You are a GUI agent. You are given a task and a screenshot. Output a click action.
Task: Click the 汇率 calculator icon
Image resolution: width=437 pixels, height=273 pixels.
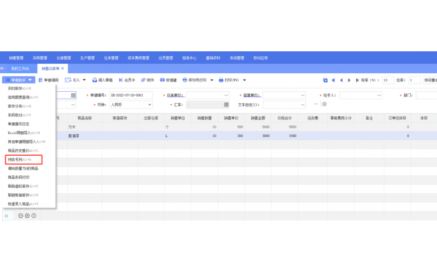click(x=226, y=105)
